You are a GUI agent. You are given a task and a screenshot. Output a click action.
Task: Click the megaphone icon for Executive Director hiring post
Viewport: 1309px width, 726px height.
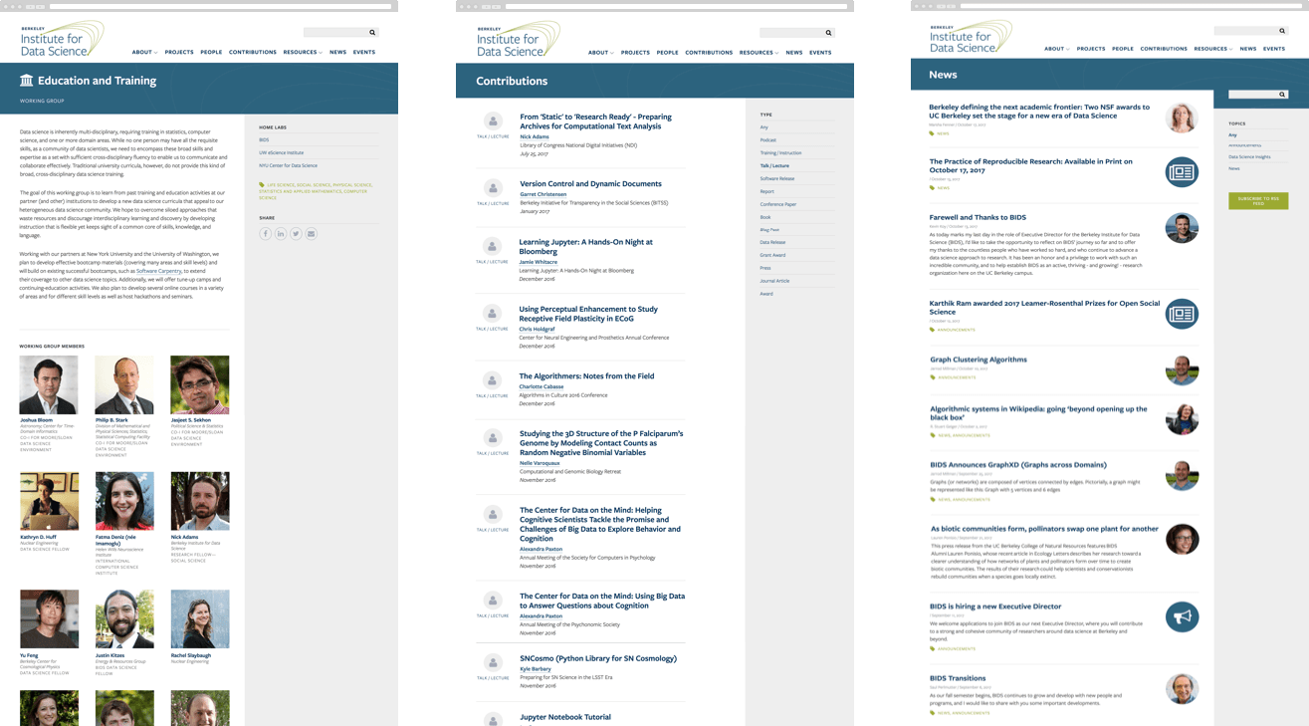coord(1183,617)
